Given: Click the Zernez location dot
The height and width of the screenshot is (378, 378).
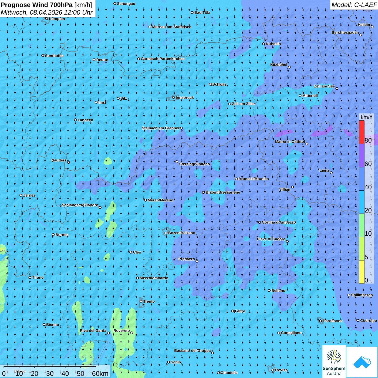Looking at the screenshot, I should click(21, 195).
